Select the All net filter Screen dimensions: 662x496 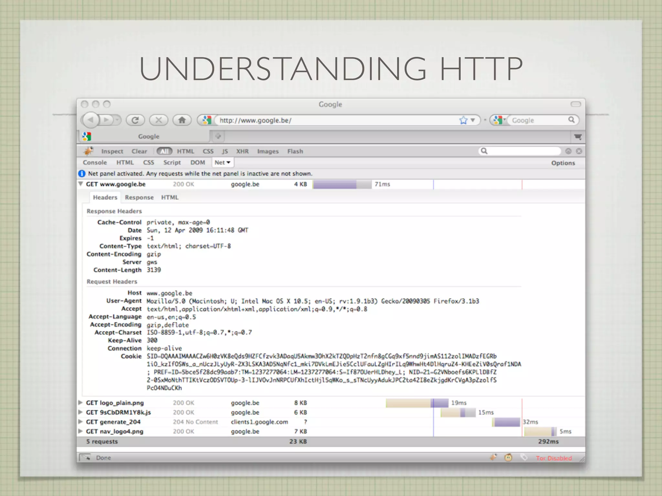click(x=165, y=151)
